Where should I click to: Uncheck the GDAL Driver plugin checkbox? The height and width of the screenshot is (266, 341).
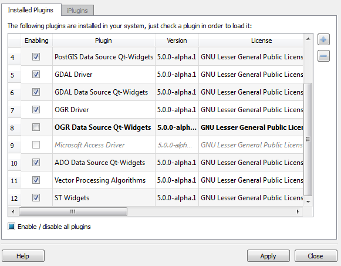coord(36,74)
